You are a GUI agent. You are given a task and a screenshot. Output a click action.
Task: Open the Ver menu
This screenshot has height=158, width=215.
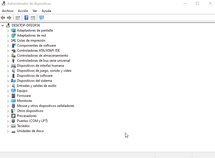pos(35,11)
